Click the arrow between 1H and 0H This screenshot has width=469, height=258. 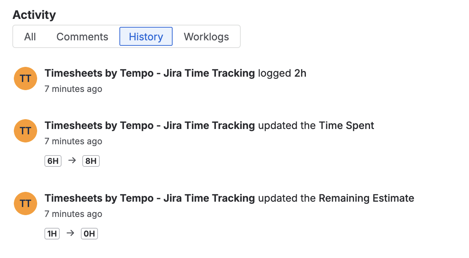pyautogui.click(x=70, y=233)
